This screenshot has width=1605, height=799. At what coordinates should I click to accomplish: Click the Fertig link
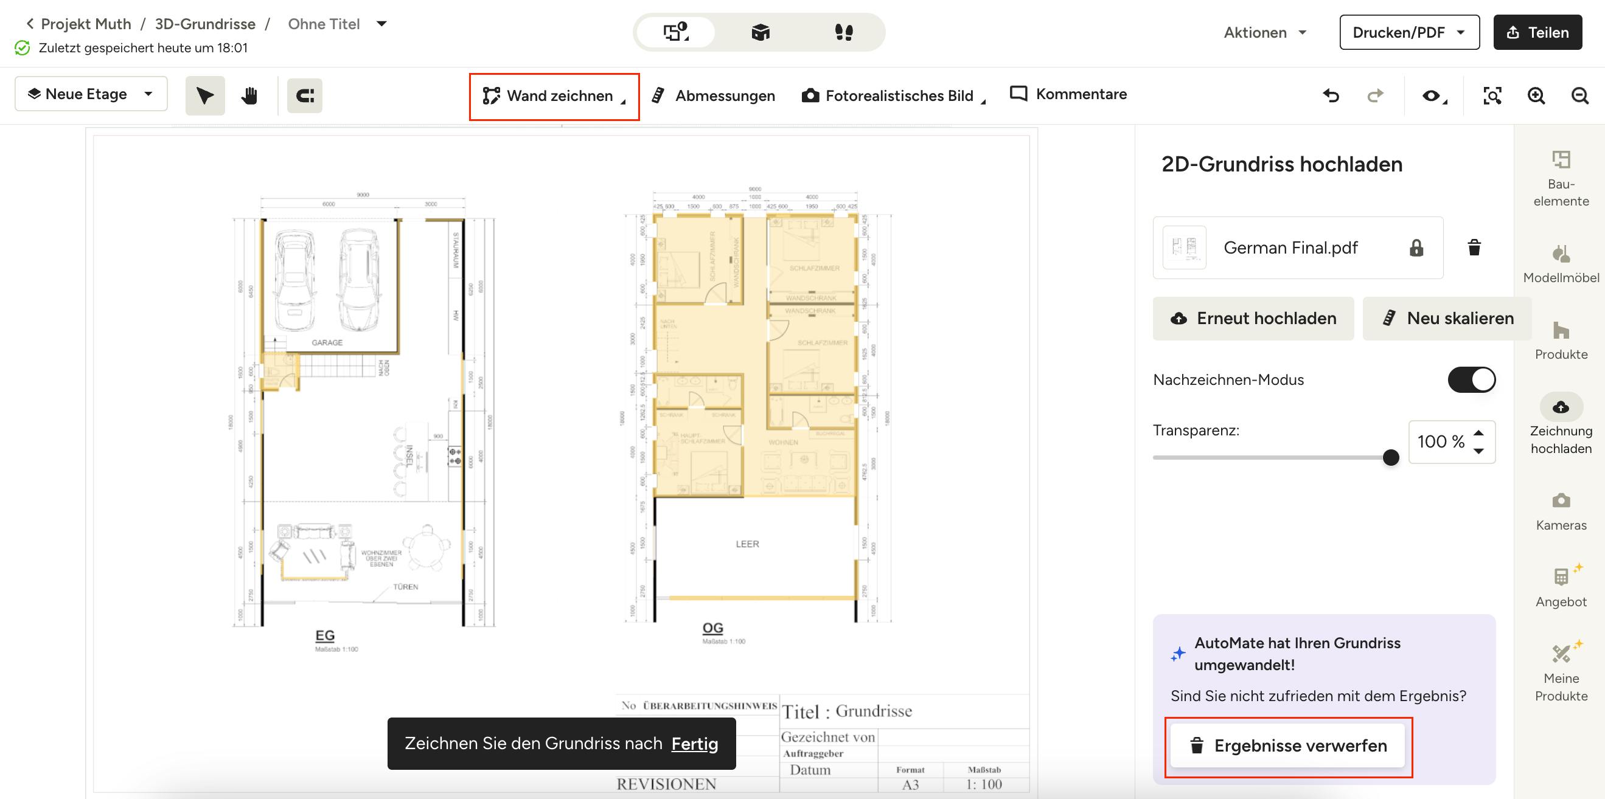point(694,743)
